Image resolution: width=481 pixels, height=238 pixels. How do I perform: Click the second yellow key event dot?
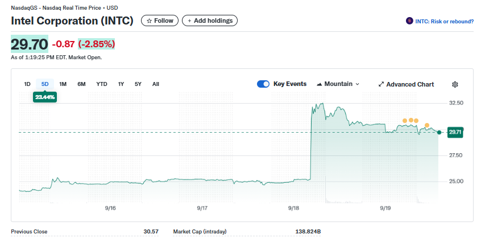pos(411,120)
